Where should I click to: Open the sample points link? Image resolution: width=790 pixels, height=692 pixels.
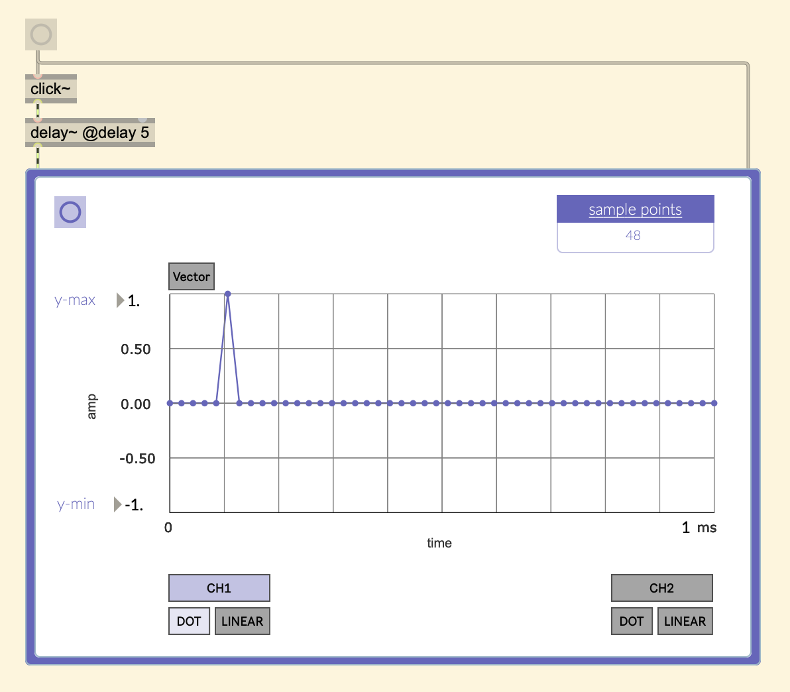coord(636,209)
